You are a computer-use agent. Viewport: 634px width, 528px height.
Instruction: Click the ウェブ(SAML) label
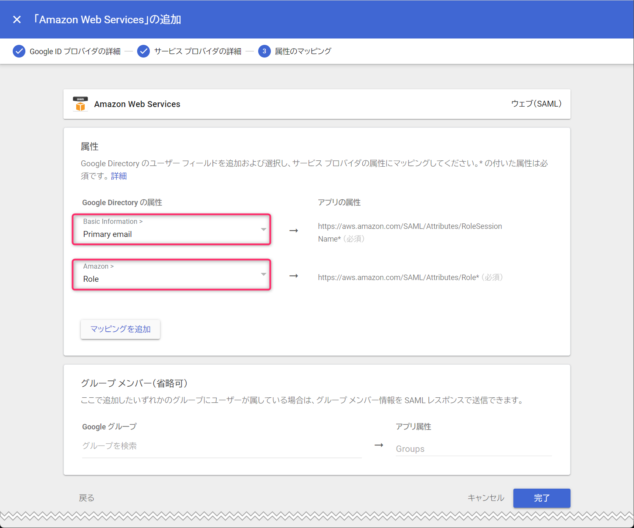coord(536,104)
